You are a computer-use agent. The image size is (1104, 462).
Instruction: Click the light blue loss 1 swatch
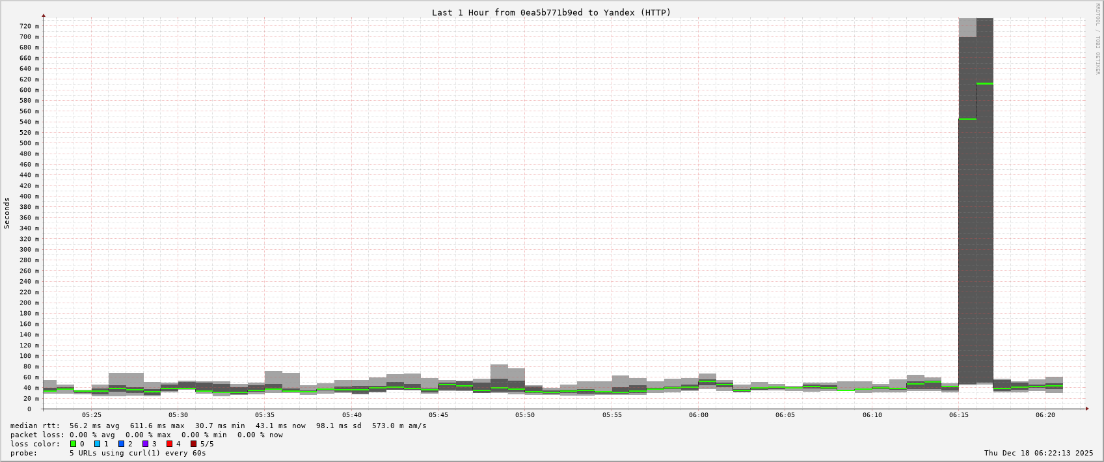(97, 444)
